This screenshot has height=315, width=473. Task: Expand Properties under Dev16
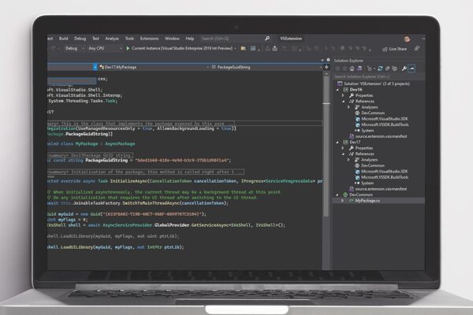[x=343, y=95]
